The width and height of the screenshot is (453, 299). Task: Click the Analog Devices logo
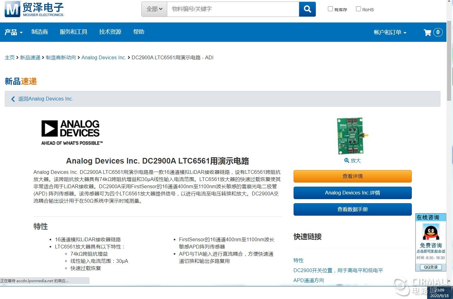click(72, 132)
